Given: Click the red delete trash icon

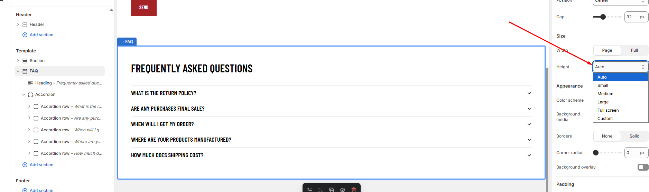Looking at the screenshot, I should [x=354, y=190].
